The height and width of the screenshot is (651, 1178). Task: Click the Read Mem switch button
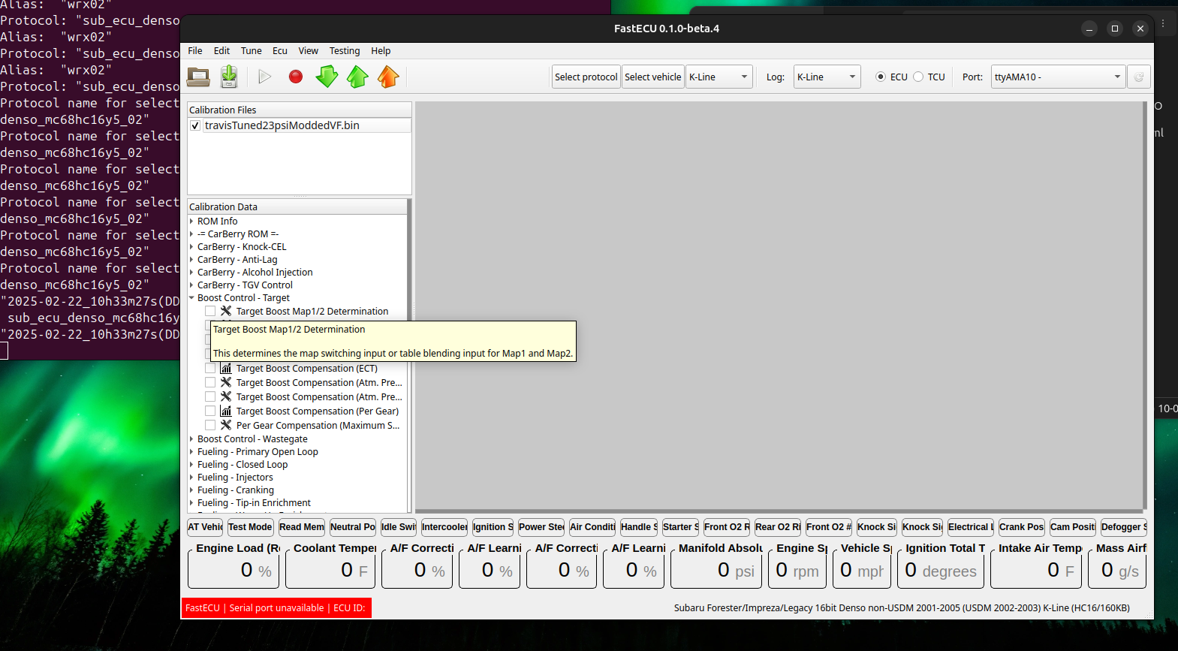coord(302,527)
